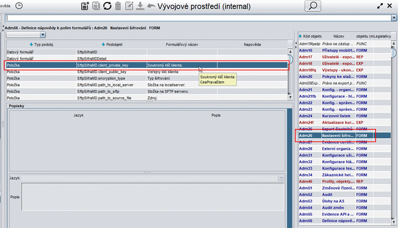Image resolution: width=398 pixels, height=228 pixels.
Task: Open the Jazyk language dropdown
Action: 281,178
